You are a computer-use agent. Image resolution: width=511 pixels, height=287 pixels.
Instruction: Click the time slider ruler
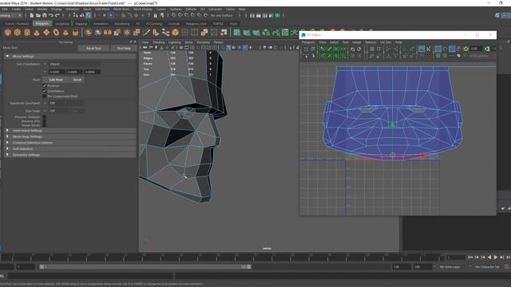[x=222, y=258]
